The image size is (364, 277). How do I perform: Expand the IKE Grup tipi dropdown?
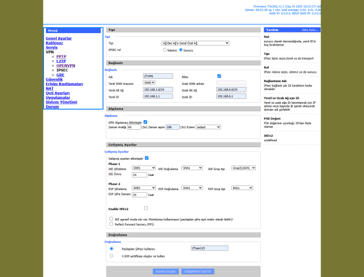coord(243,168)
